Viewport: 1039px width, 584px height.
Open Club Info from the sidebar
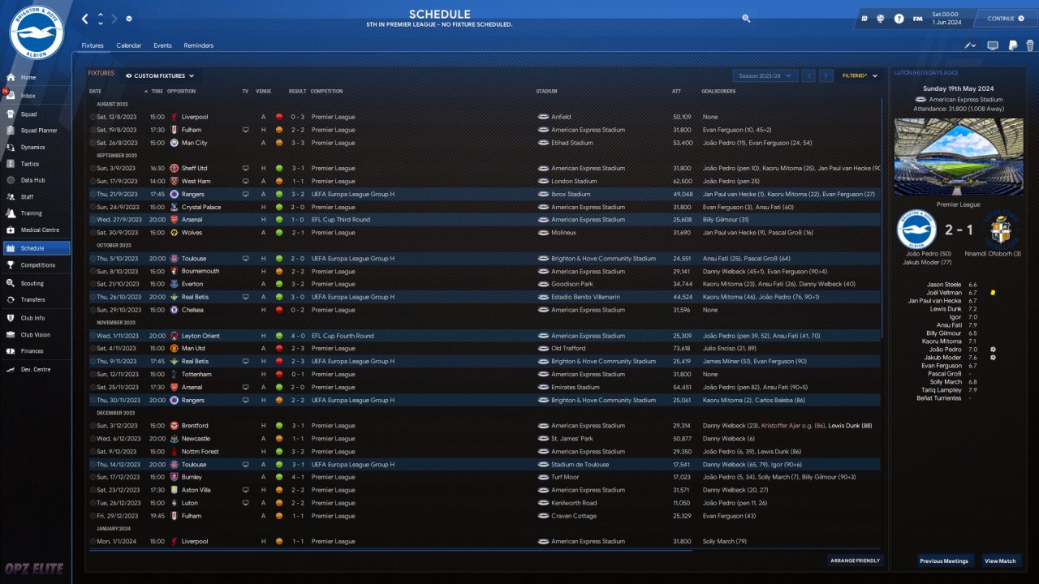(x=32, y=318)
